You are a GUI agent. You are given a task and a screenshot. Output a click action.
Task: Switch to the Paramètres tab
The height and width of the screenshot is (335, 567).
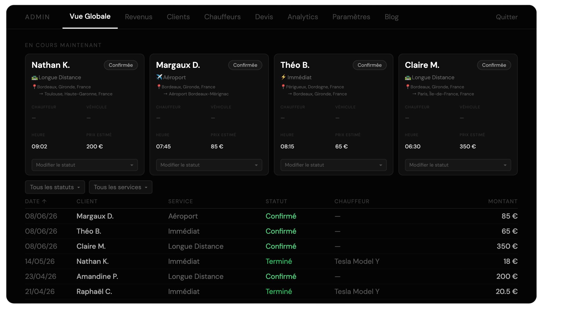pos(351,17)
